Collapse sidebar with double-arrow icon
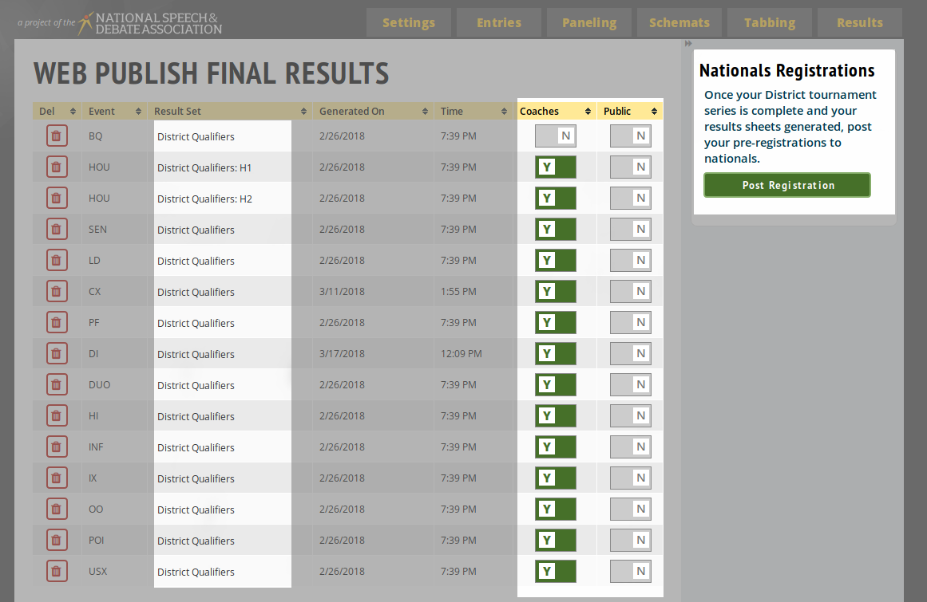This screenshot has height=602, width=927. (688, 45)
